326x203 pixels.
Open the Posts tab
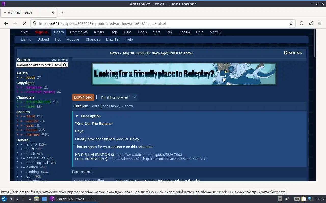59,32
